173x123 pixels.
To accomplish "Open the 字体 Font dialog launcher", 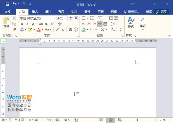I will click(78, 36).
